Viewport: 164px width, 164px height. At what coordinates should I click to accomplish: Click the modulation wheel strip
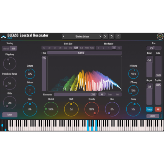[6, 125]
